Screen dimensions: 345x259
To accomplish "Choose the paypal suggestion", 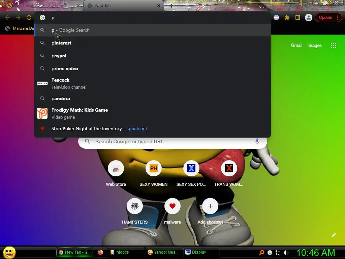I will (153, 56).
